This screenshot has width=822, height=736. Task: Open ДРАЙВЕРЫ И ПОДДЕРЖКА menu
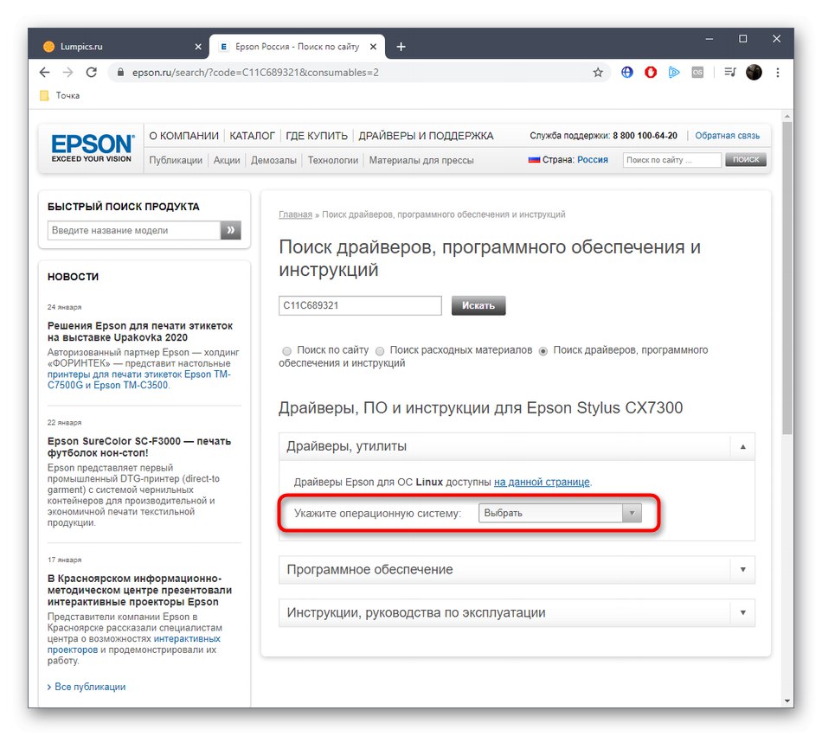[x=426, y=136]
